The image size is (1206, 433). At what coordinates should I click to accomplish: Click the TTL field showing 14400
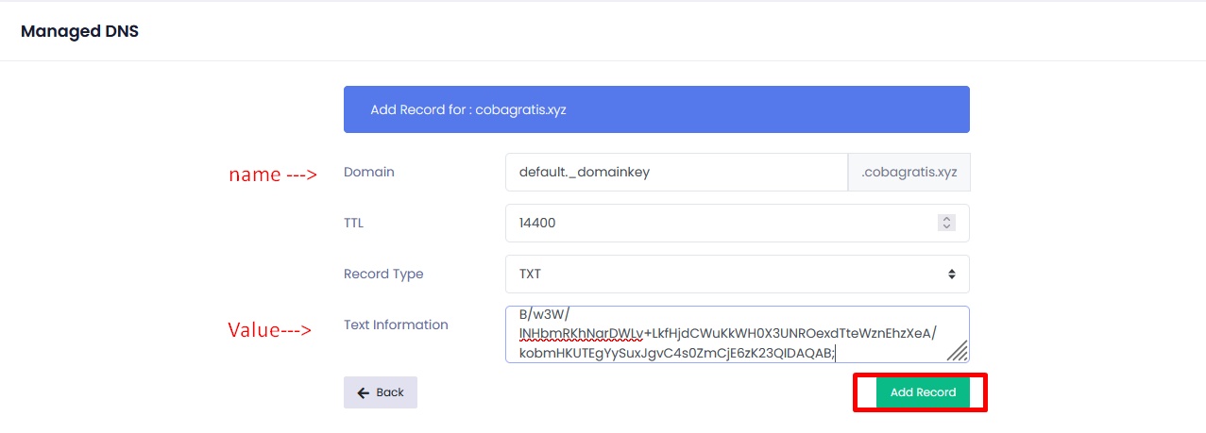coord(718,224)
